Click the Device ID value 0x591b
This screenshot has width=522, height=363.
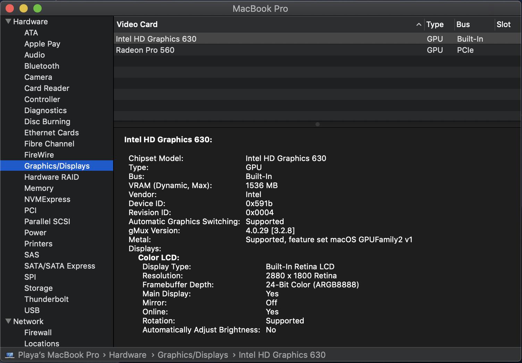click(259, 203)
